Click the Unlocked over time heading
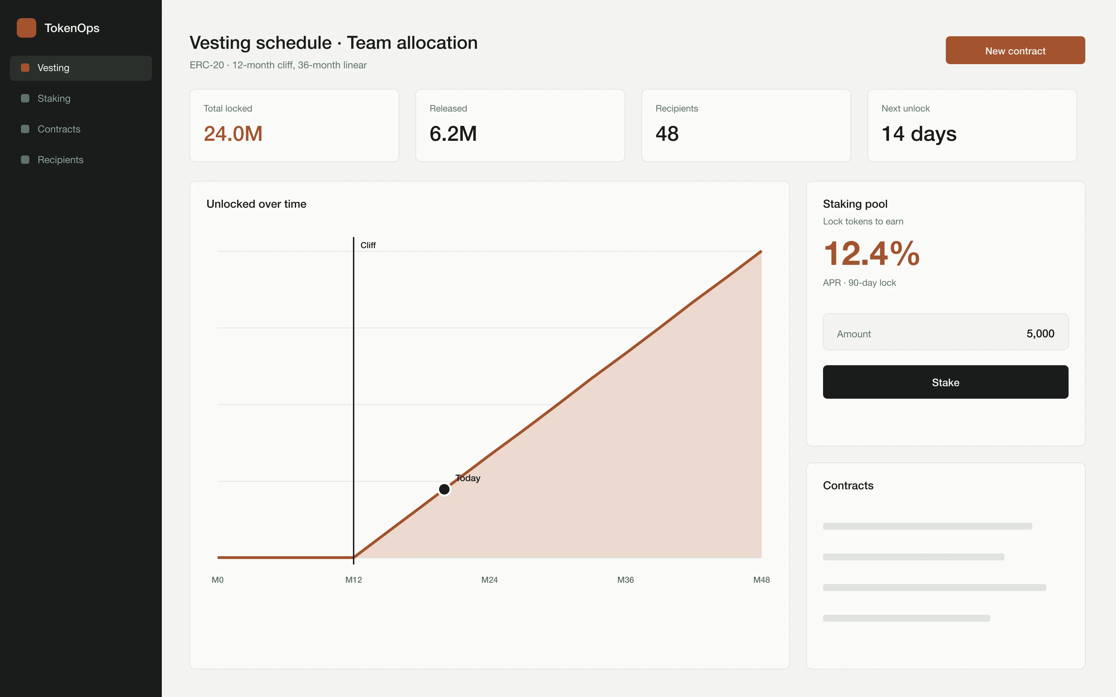1116x697 pixels. (x=256, y=204)
